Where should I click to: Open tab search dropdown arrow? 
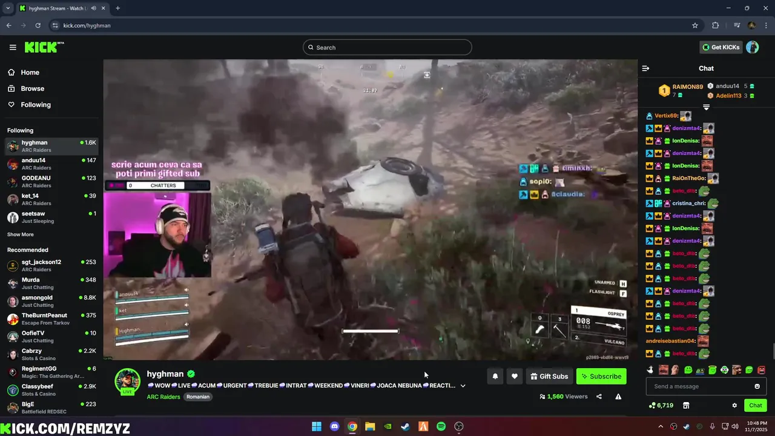tap(8, 8)
